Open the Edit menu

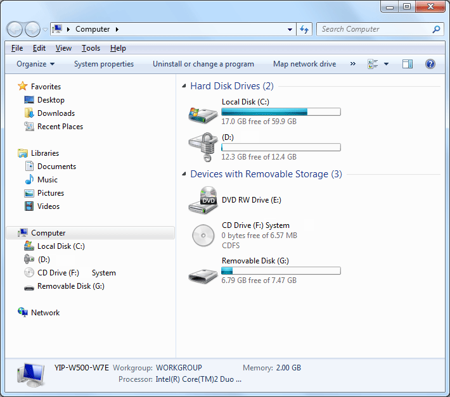point(39,48)
